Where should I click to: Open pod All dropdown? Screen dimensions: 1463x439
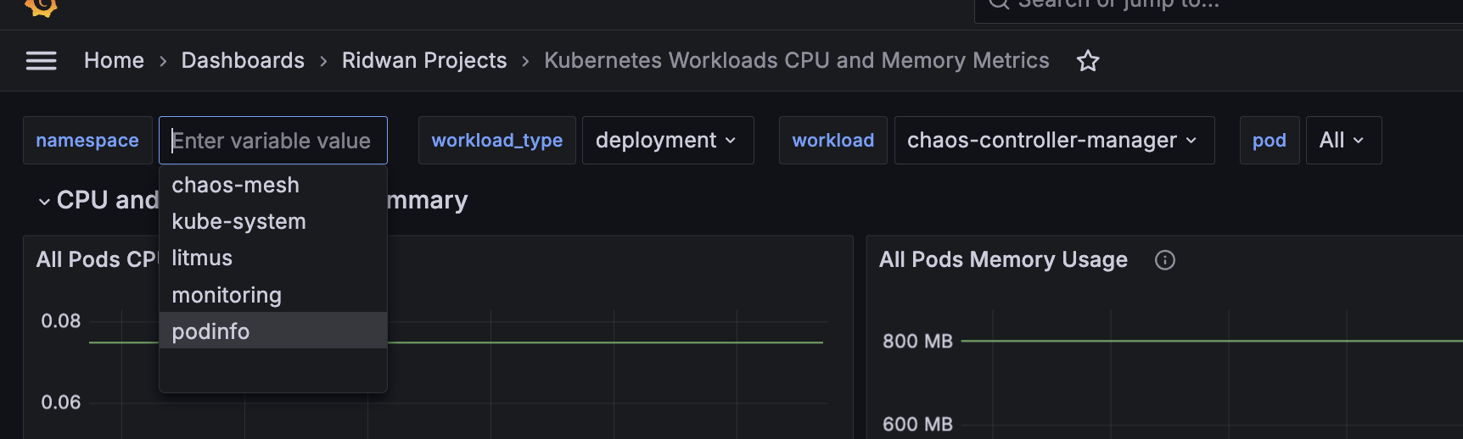click(1343, 141)
